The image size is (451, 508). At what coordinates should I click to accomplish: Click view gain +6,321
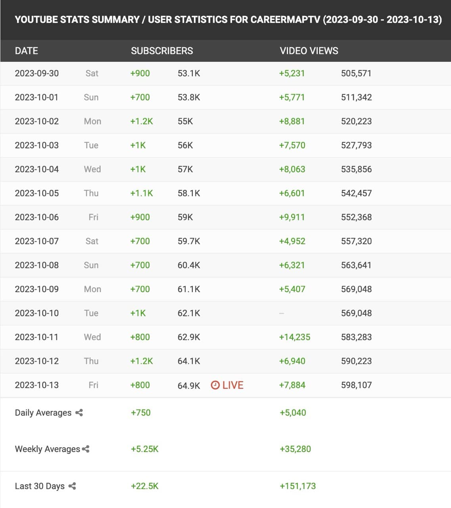(x=292, y=265)
